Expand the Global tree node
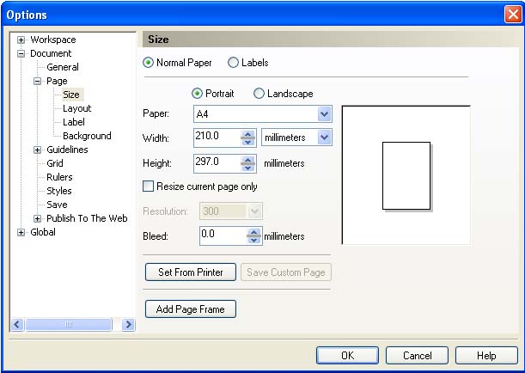This screenshot has height=373, width=525. [x=21, y=232]
